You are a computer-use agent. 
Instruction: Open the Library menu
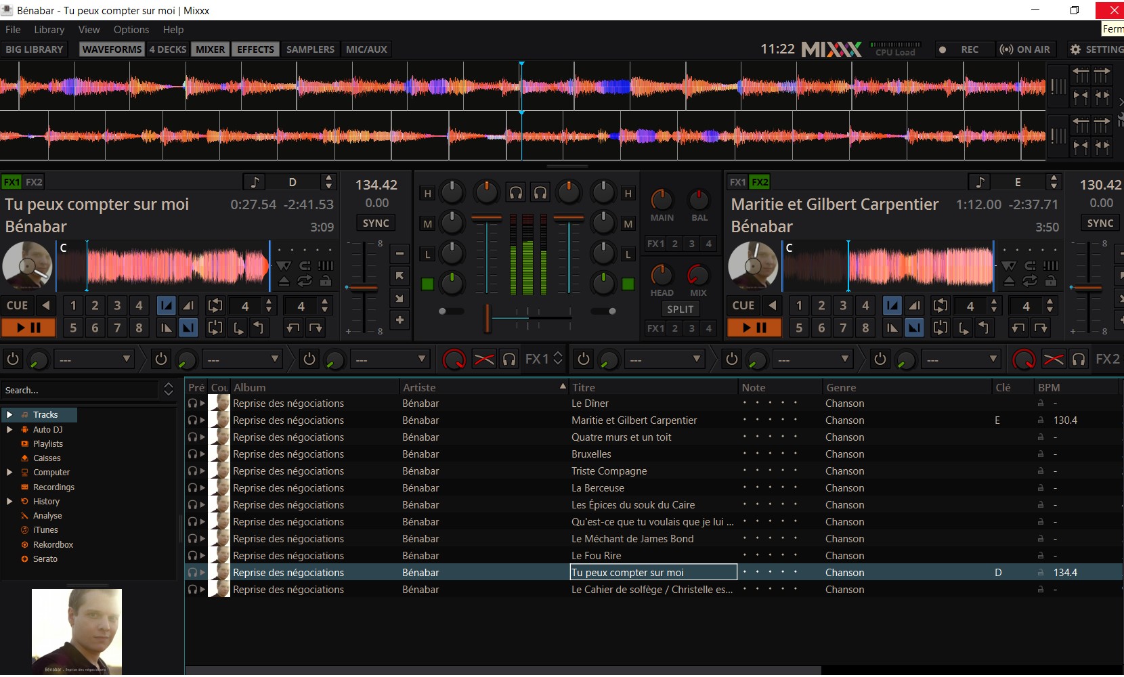coord(49,30)
